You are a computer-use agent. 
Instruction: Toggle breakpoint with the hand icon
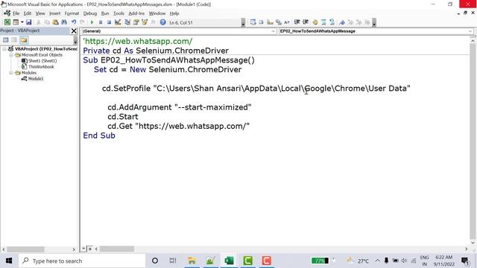click(315, 22)
